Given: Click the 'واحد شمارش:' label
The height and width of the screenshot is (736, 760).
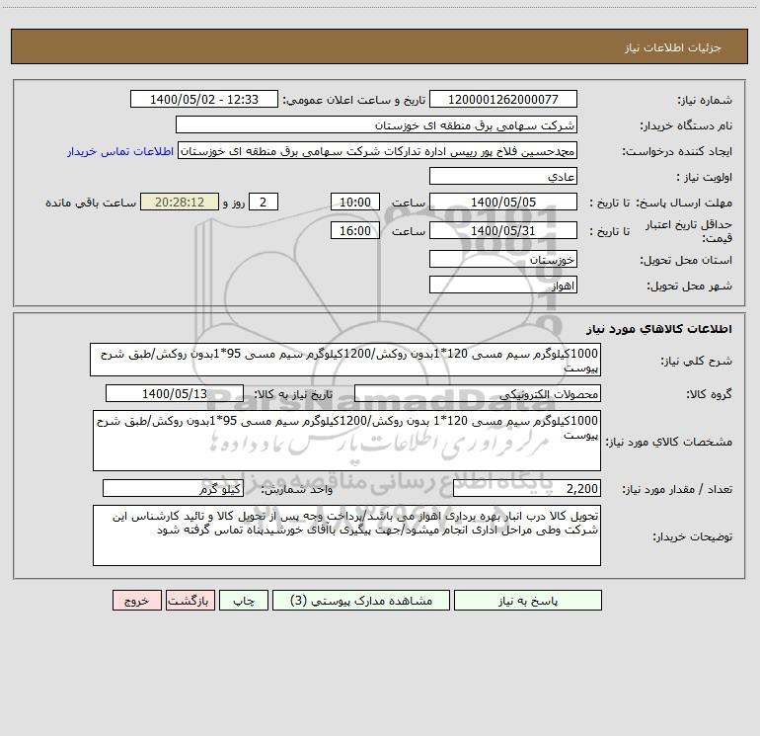Looking at the screenshot, I should [297, 490].
